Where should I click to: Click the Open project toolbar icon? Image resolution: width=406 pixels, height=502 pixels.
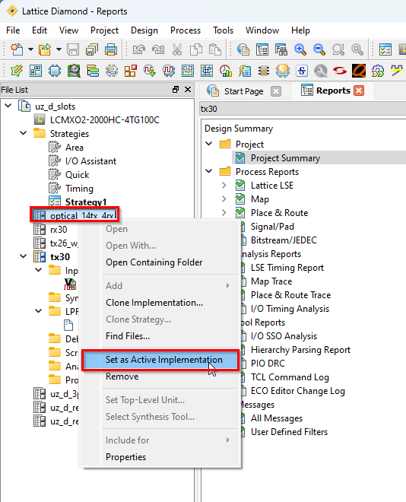tap(45, 49)
